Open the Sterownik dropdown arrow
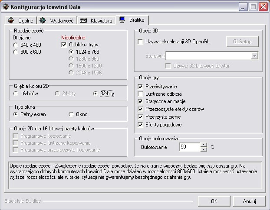Viewport: 270px width, 210px height. coord(254,55)
